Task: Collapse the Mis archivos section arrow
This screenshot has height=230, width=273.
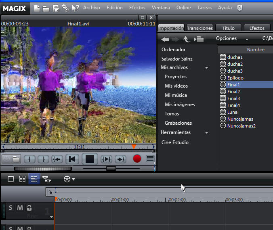Action: 206,68
